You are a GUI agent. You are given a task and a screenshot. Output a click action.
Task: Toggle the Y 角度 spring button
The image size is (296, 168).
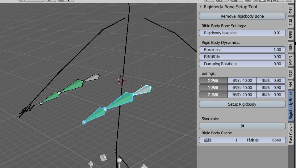pos(213,88)
